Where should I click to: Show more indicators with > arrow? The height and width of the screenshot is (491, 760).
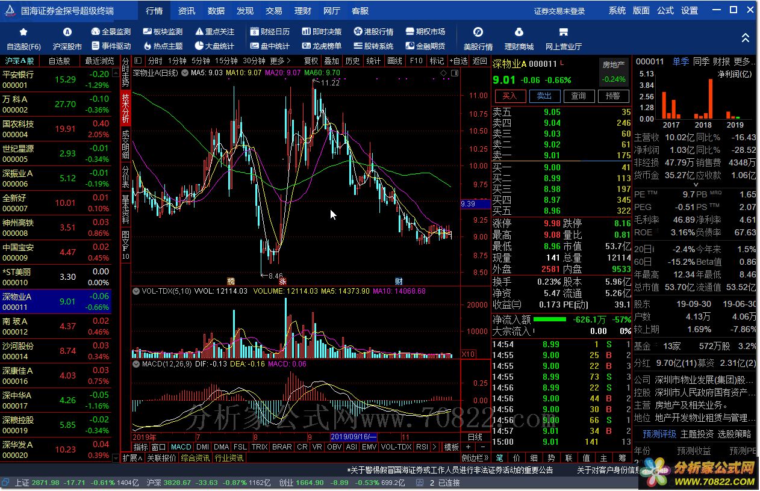coord(435,447)
